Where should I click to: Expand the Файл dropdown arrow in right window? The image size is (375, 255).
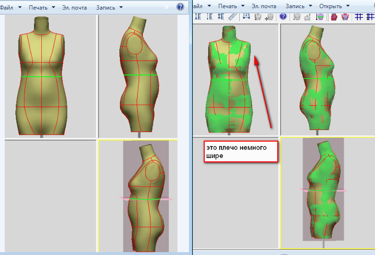tap(209, 6)
